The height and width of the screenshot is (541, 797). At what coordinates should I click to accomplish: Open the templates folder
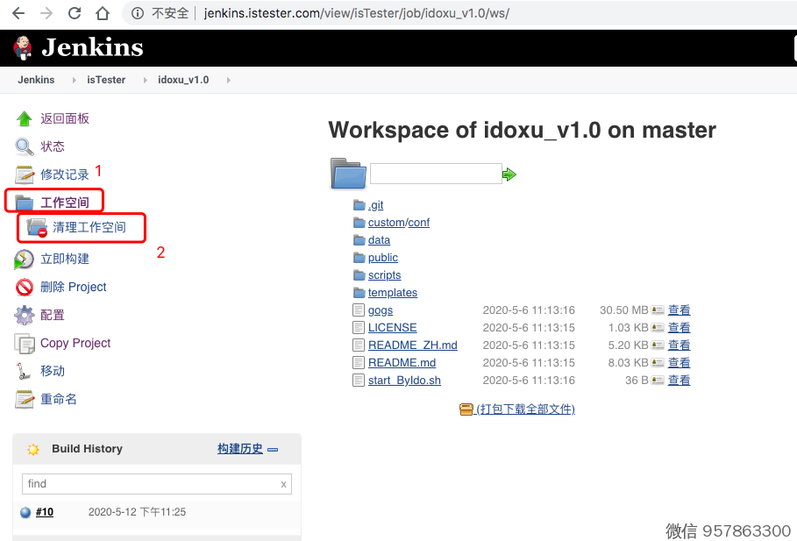coord(392,293)
